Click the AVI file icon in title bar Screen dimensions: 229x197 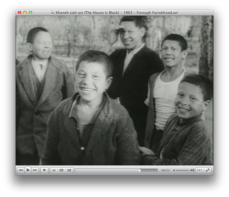pyautogui.click(x=52, y=13)
